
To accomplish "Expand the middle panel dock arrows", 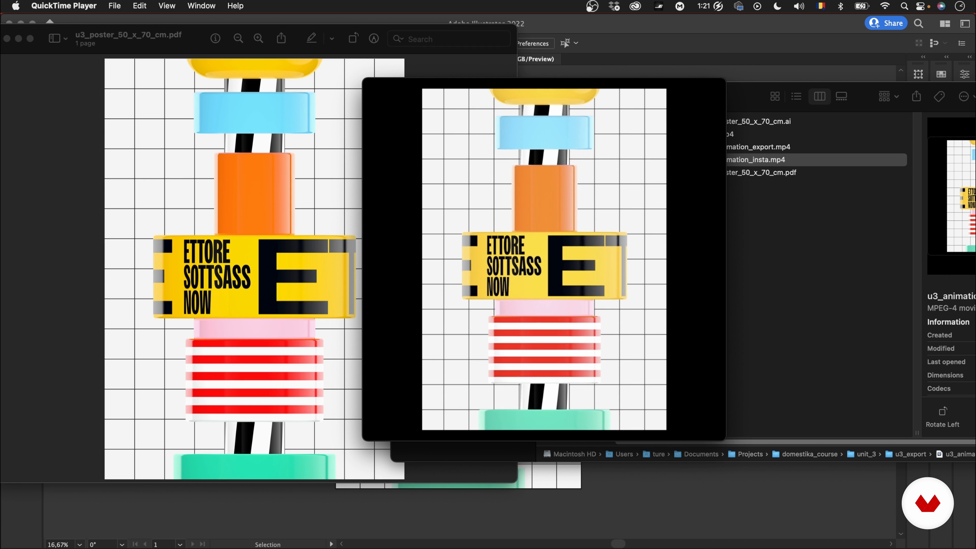I will (x=947, y=57).
